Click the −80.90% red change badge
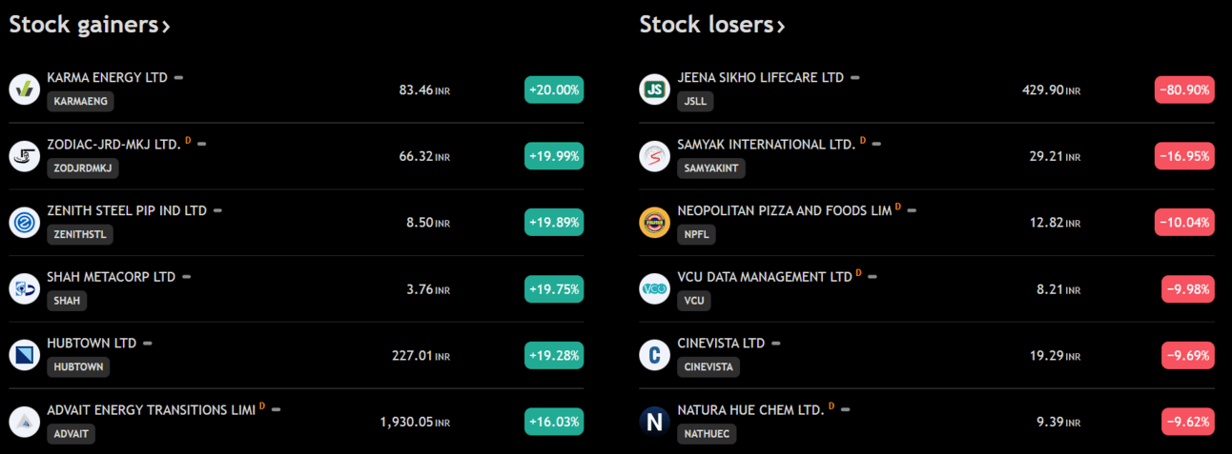 1184,89
